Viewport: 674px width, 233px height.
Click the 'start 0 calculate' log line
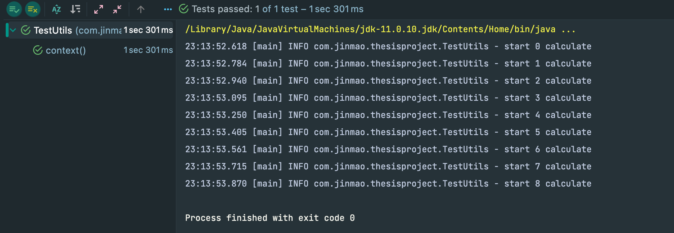pyautogui.click(x=388, y=46)
